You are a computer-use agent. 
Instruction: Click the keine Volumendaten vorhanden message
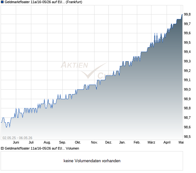[x=92, y=161]
